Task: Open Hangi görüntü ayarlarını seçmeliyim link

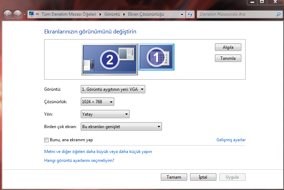Action: tap(79, 160)
